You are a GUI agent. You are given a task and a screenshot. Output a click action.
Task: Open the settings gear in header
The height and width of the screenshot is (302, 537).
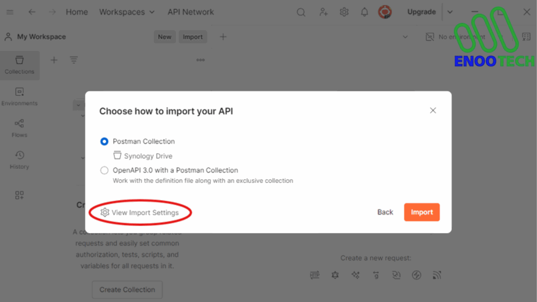click(344, 12)
